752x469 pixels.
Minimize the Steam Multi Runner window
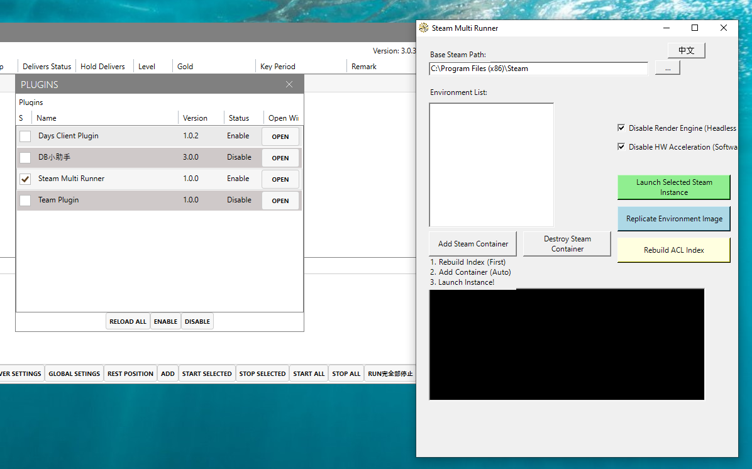click(666, 28)
